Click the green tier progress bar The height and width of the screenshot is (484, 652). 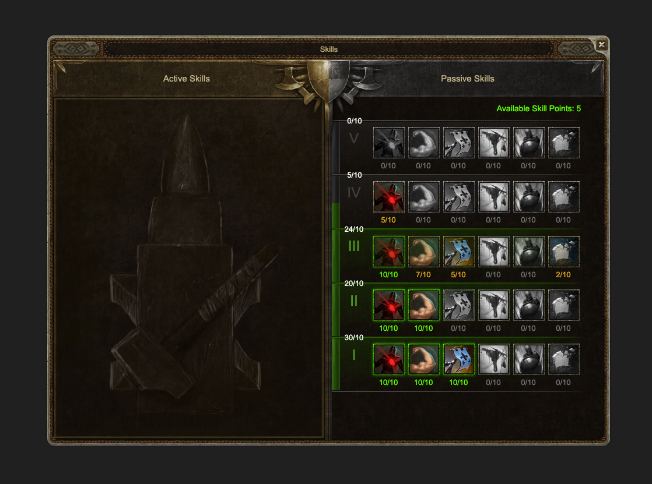pyautogui.click(x=336, y=296)
